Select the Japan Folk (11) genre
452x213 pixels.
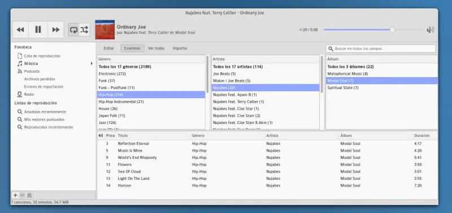[151, 116]
